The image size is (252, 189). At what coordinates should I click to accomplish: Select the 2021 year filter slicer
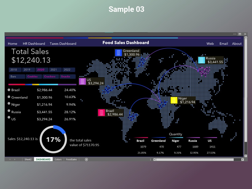(55, 70)
